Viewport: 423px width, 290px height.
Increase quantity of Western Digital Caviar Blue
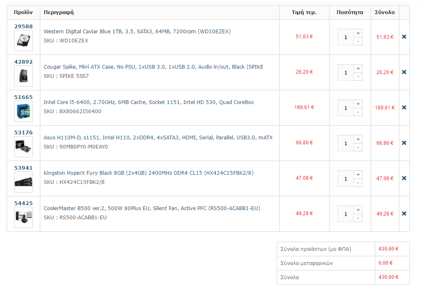358,33
